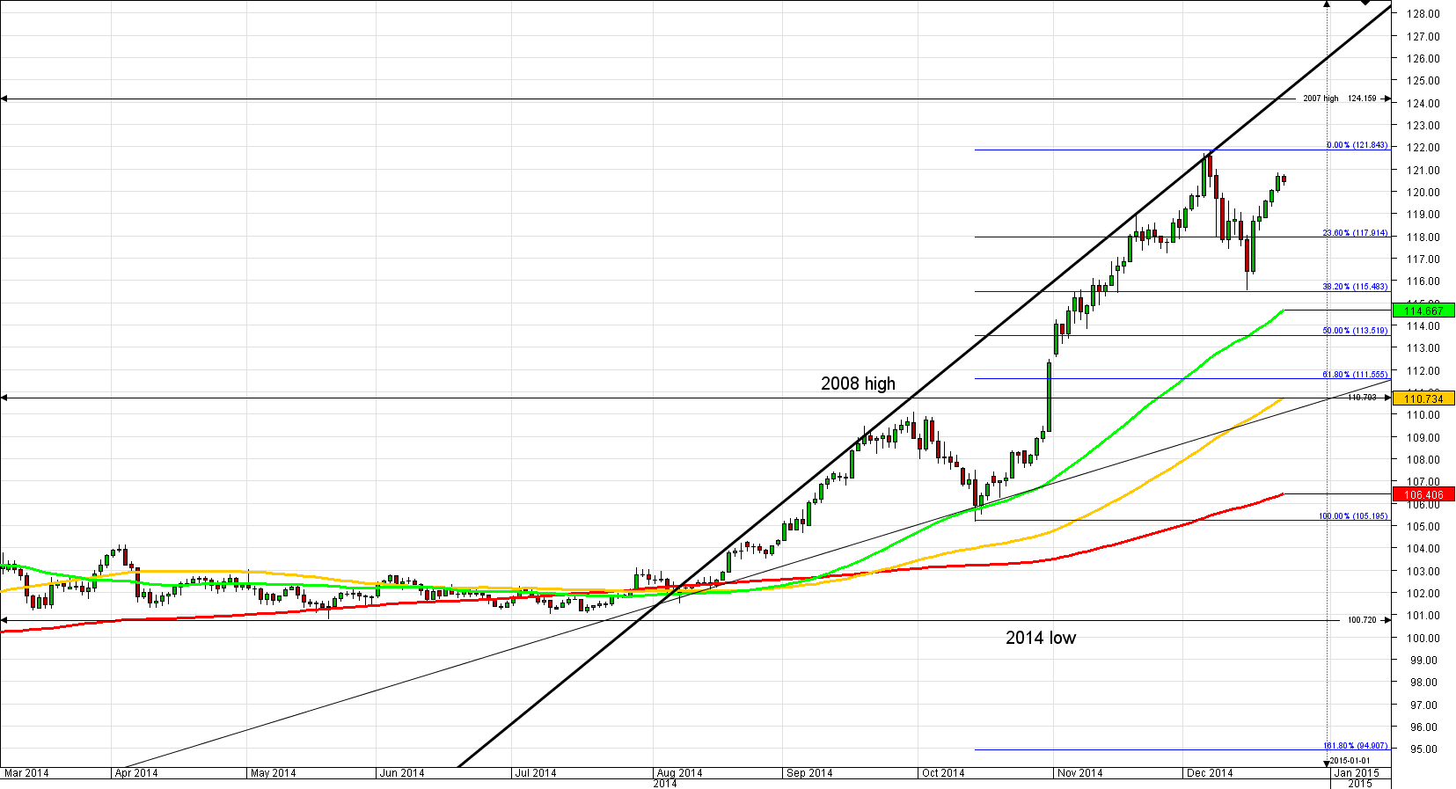Viewport: 1456px width, 789px height.
Task: Click the 126.00 price axis label
Action: (1423, 59)
